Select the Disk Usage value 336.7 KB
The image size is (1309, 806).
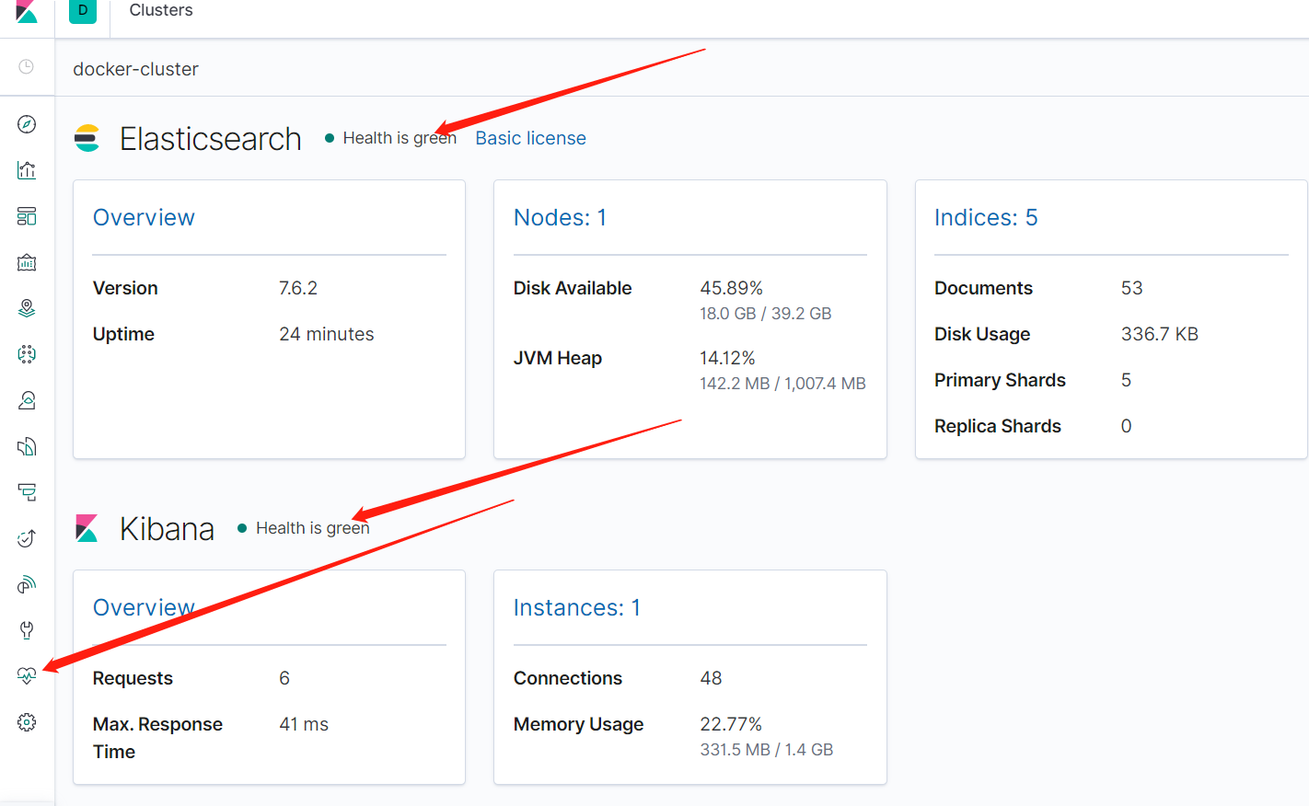(1159, 334)
